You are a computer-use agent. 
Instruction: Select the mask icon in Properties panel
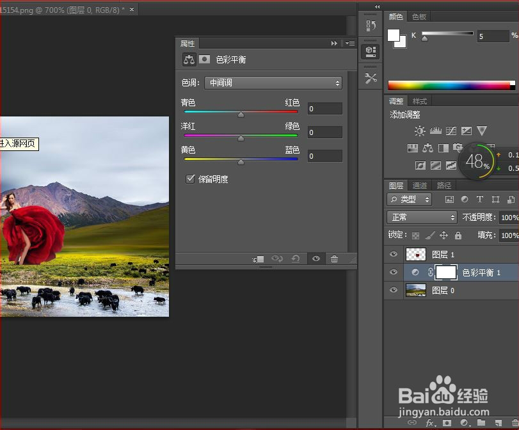pos(205,60)
